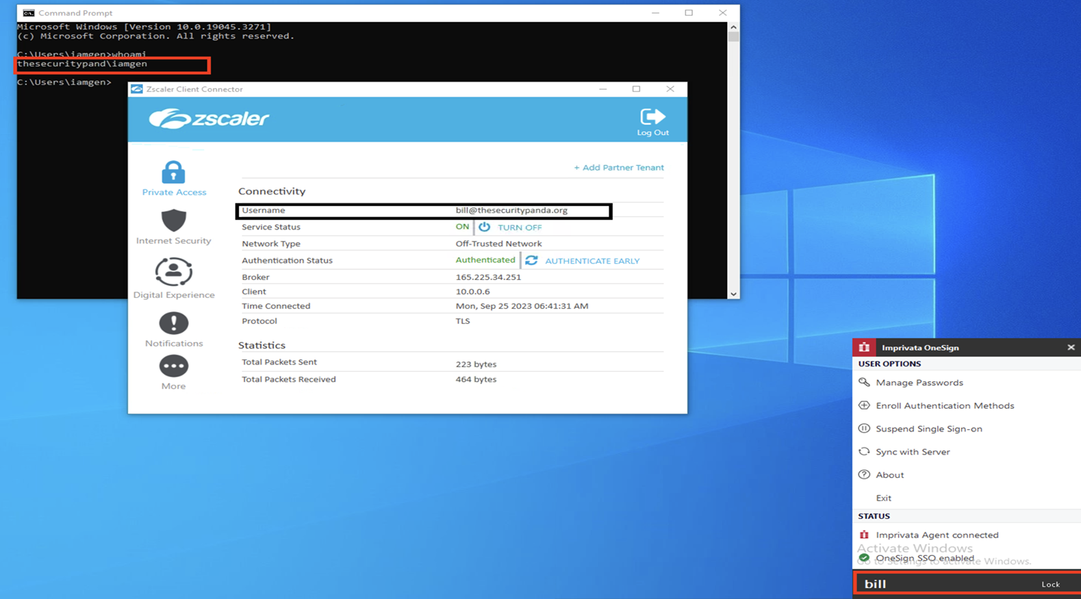Maximize the Command Prompt window
This screenshot has height=599, width=1081.
coord(689,13)
